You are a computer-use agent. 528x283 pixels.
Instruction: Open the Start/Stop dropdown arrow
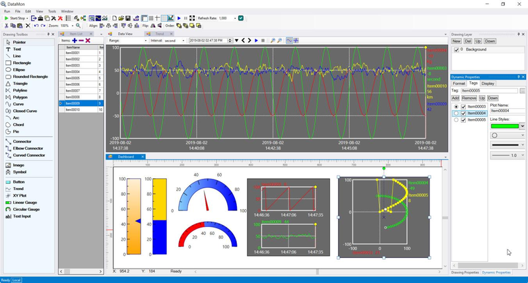[x=27, y=18]
